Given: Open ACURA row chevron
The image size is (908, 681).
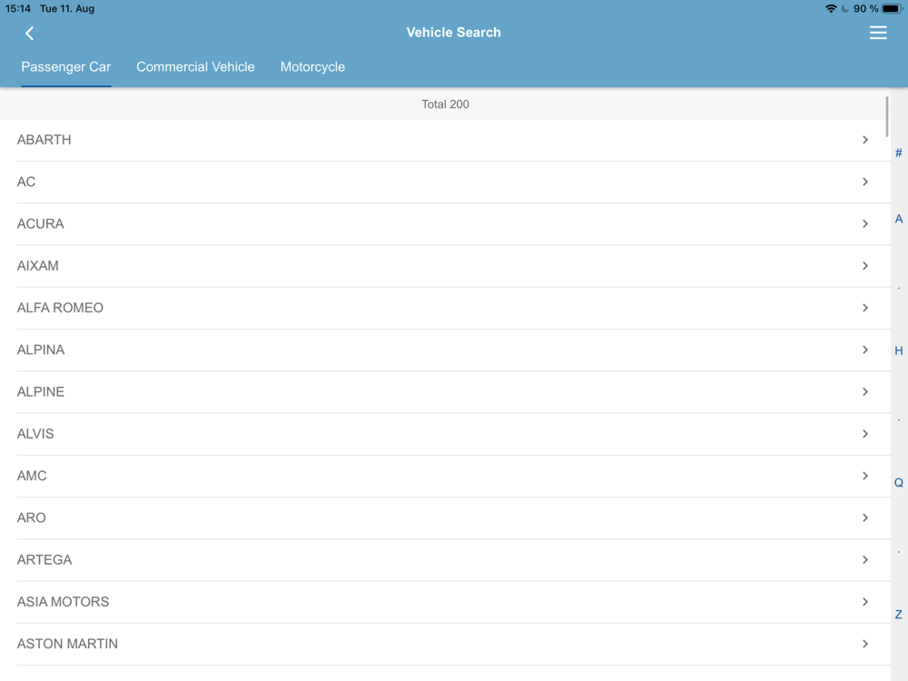Looking at the screenshot, I should [865, 223].
